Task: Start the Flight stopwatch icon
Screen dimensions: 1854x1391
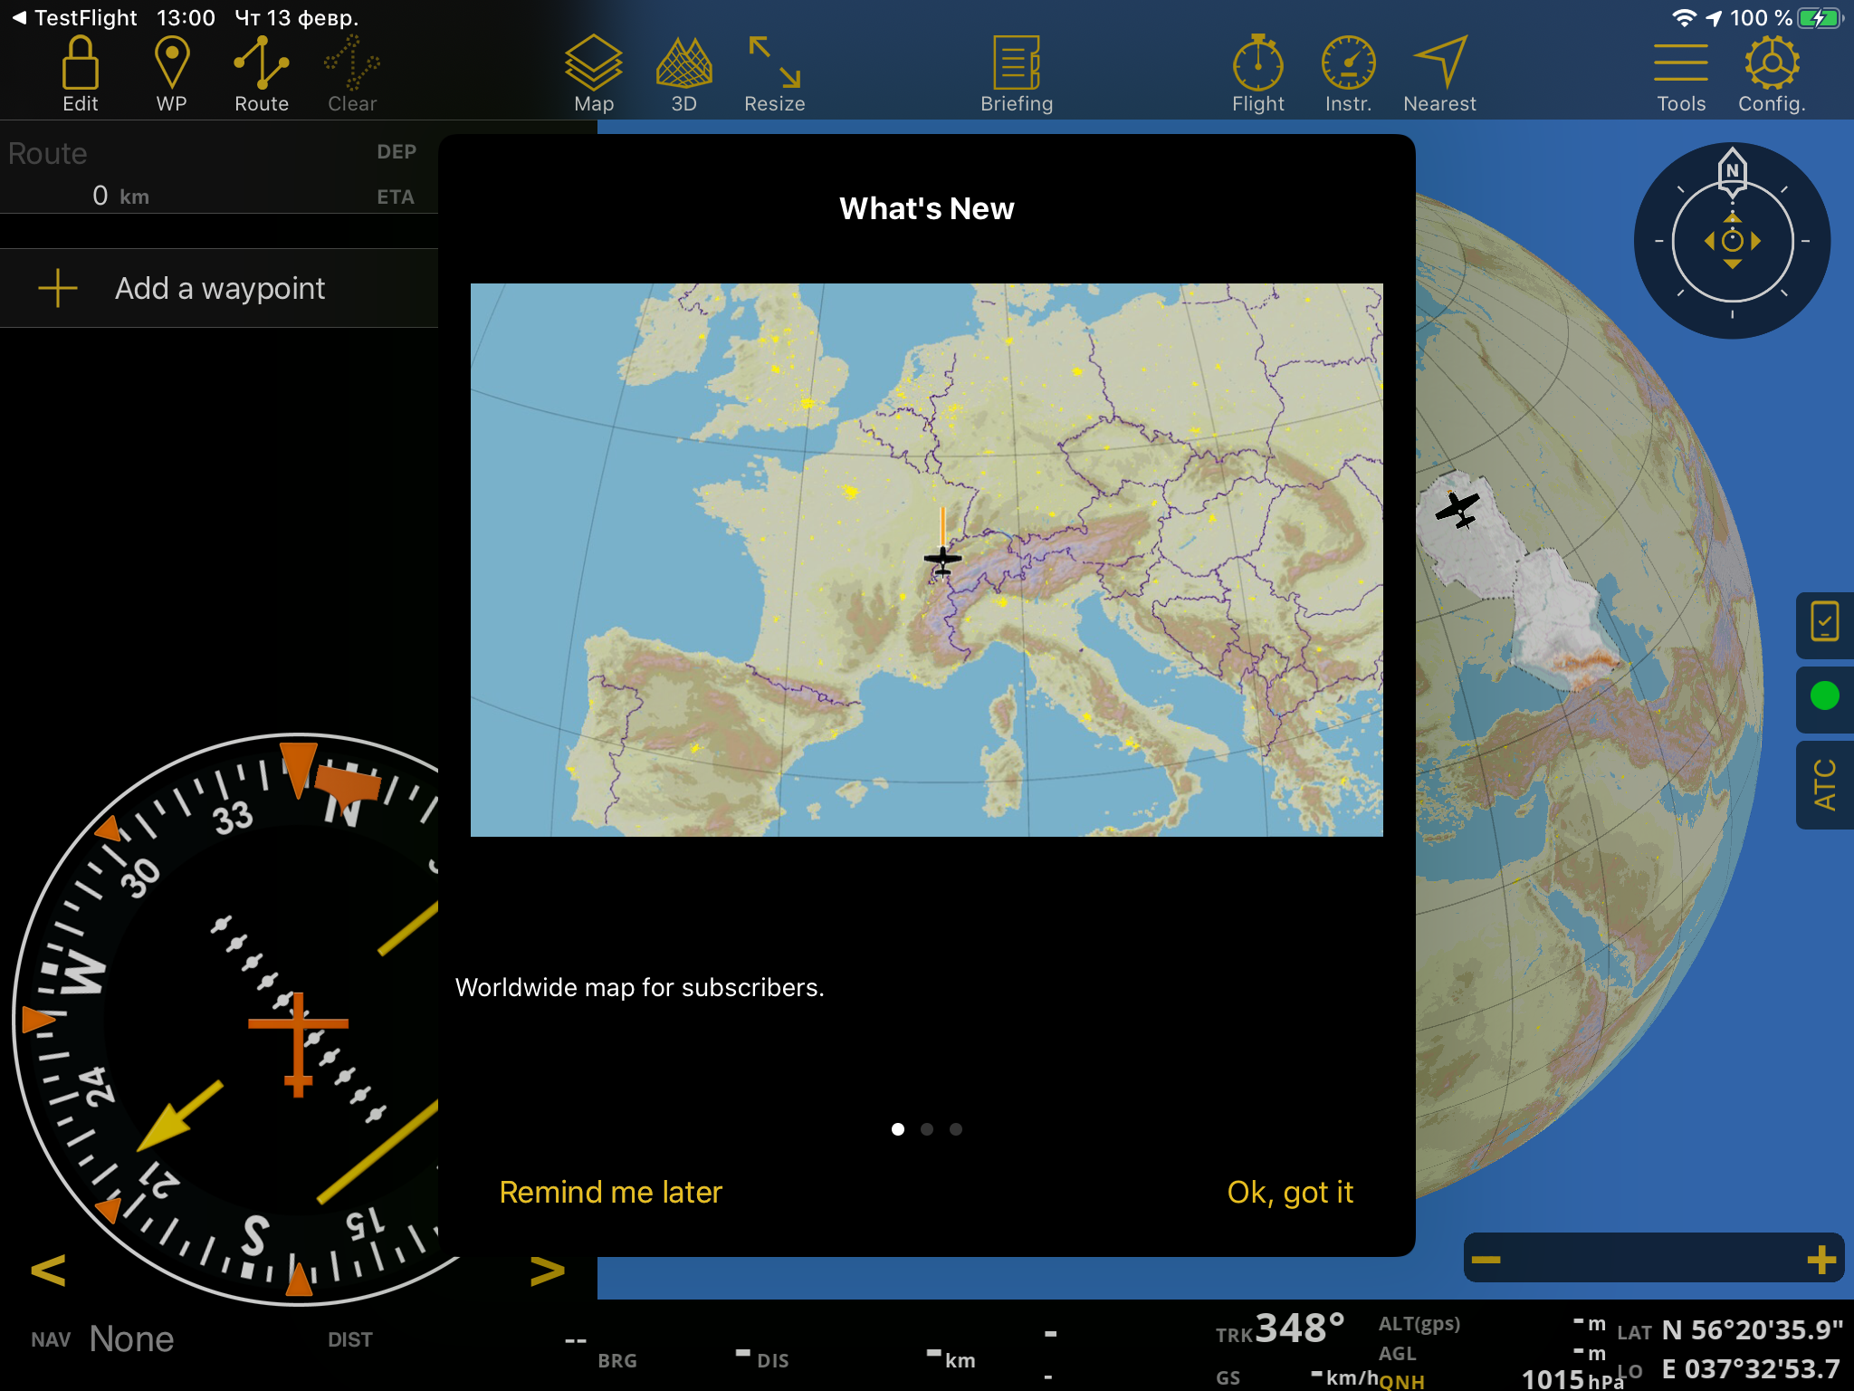Action: point(1258,74)
